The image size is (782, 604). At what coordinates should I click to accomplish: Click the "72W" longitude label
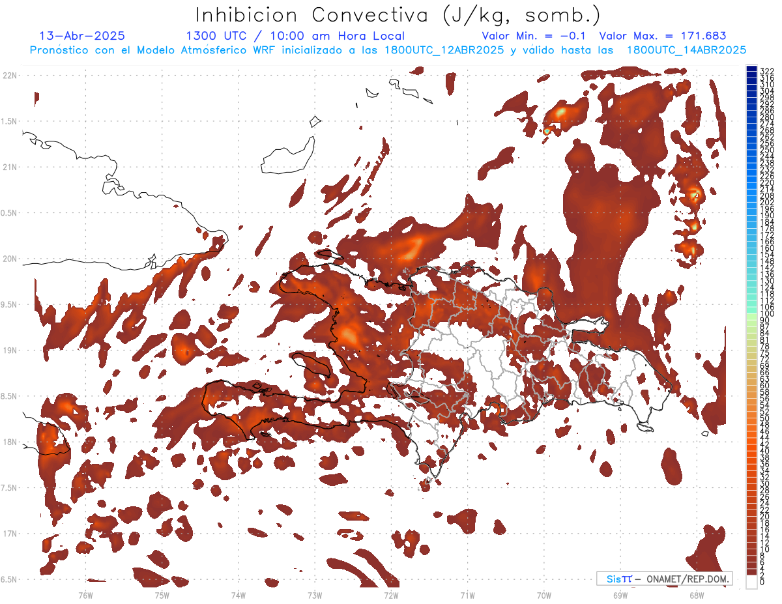click(391, 595)
